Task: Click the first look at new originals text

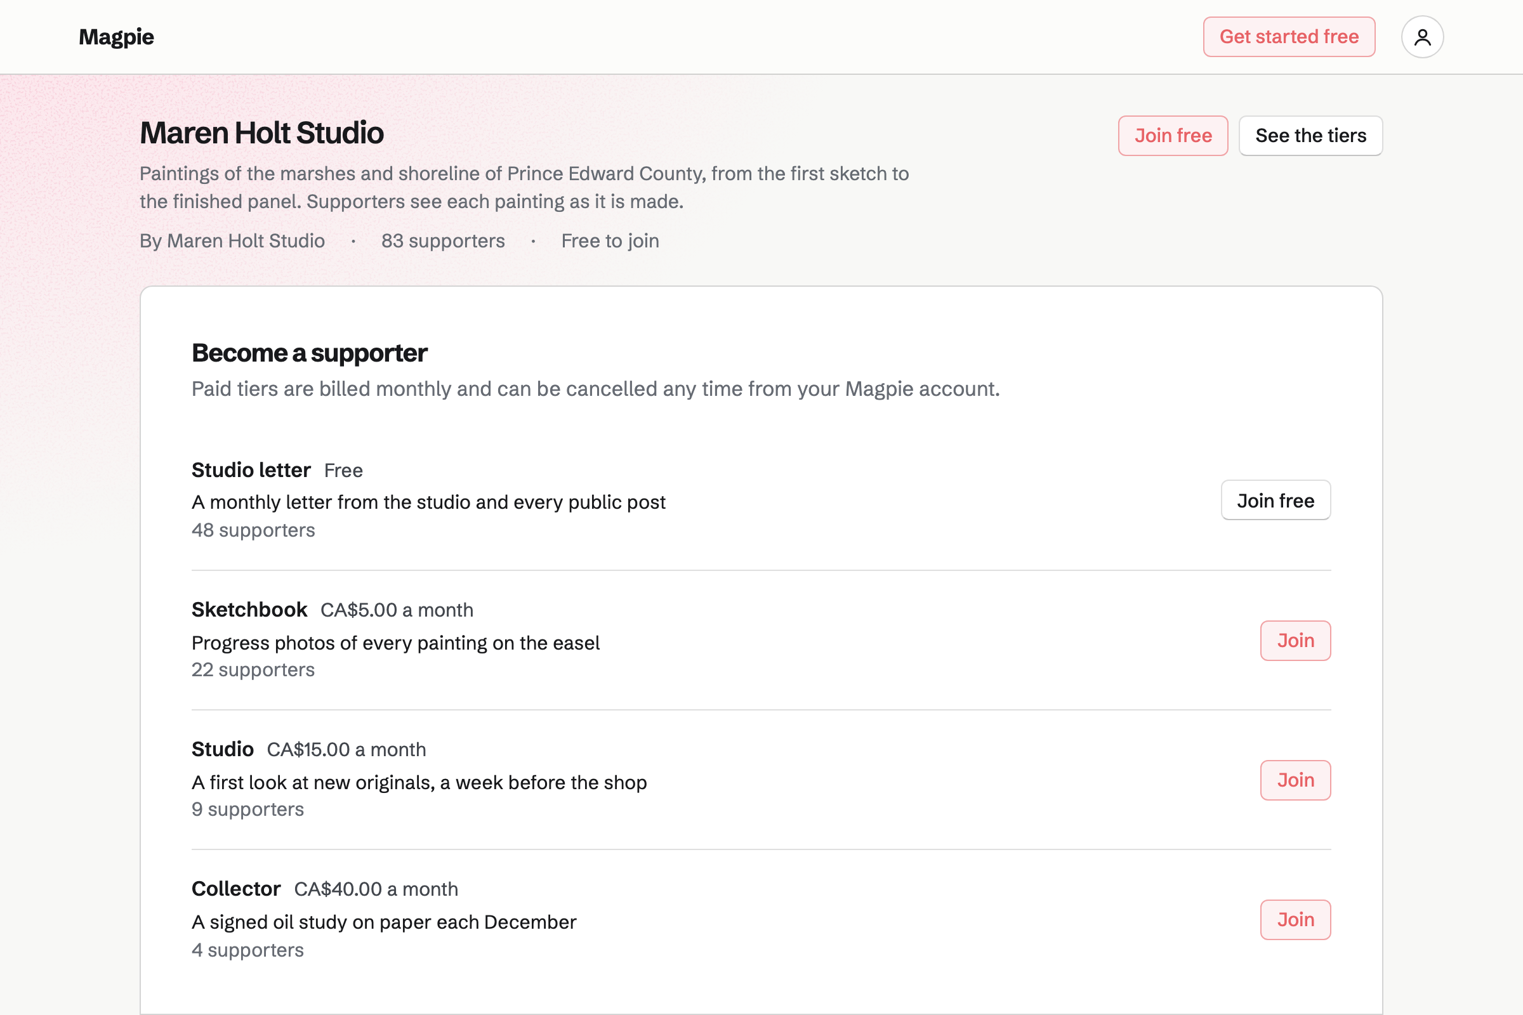Action: pyautogui.click(x=419, y=783)
